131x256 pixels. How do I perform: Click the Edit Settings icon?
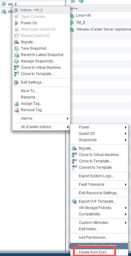pos(16,83)
